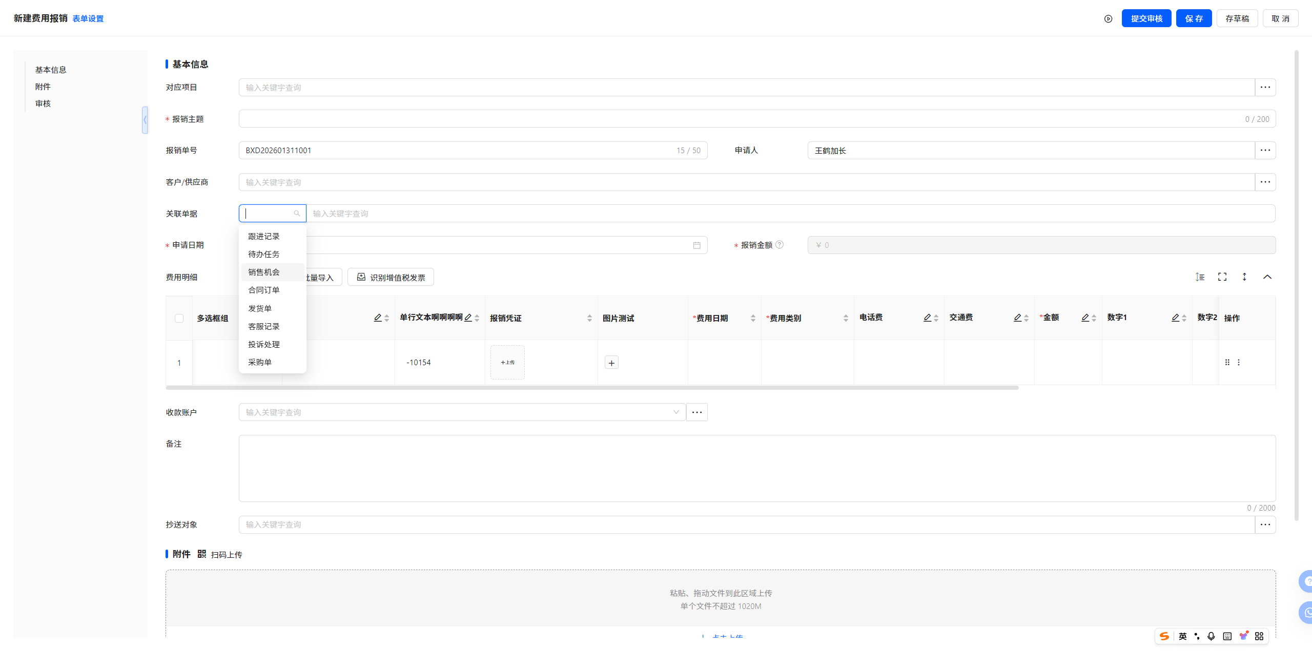Image resolution: width=1312 pixels, height=651 pixels.
Task: Open the 收款账户 dropdown arrow
Action: click(676, 412)
